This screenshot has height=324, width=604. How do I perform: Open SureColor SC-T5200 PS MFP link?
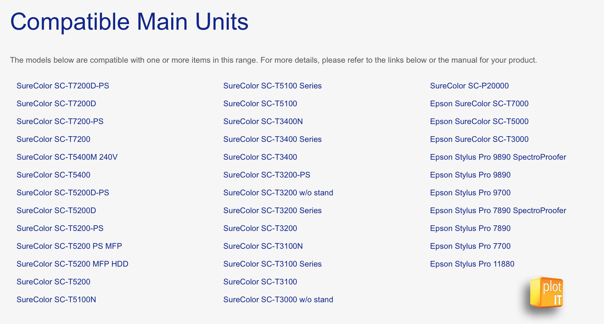(x=69, y=246)
